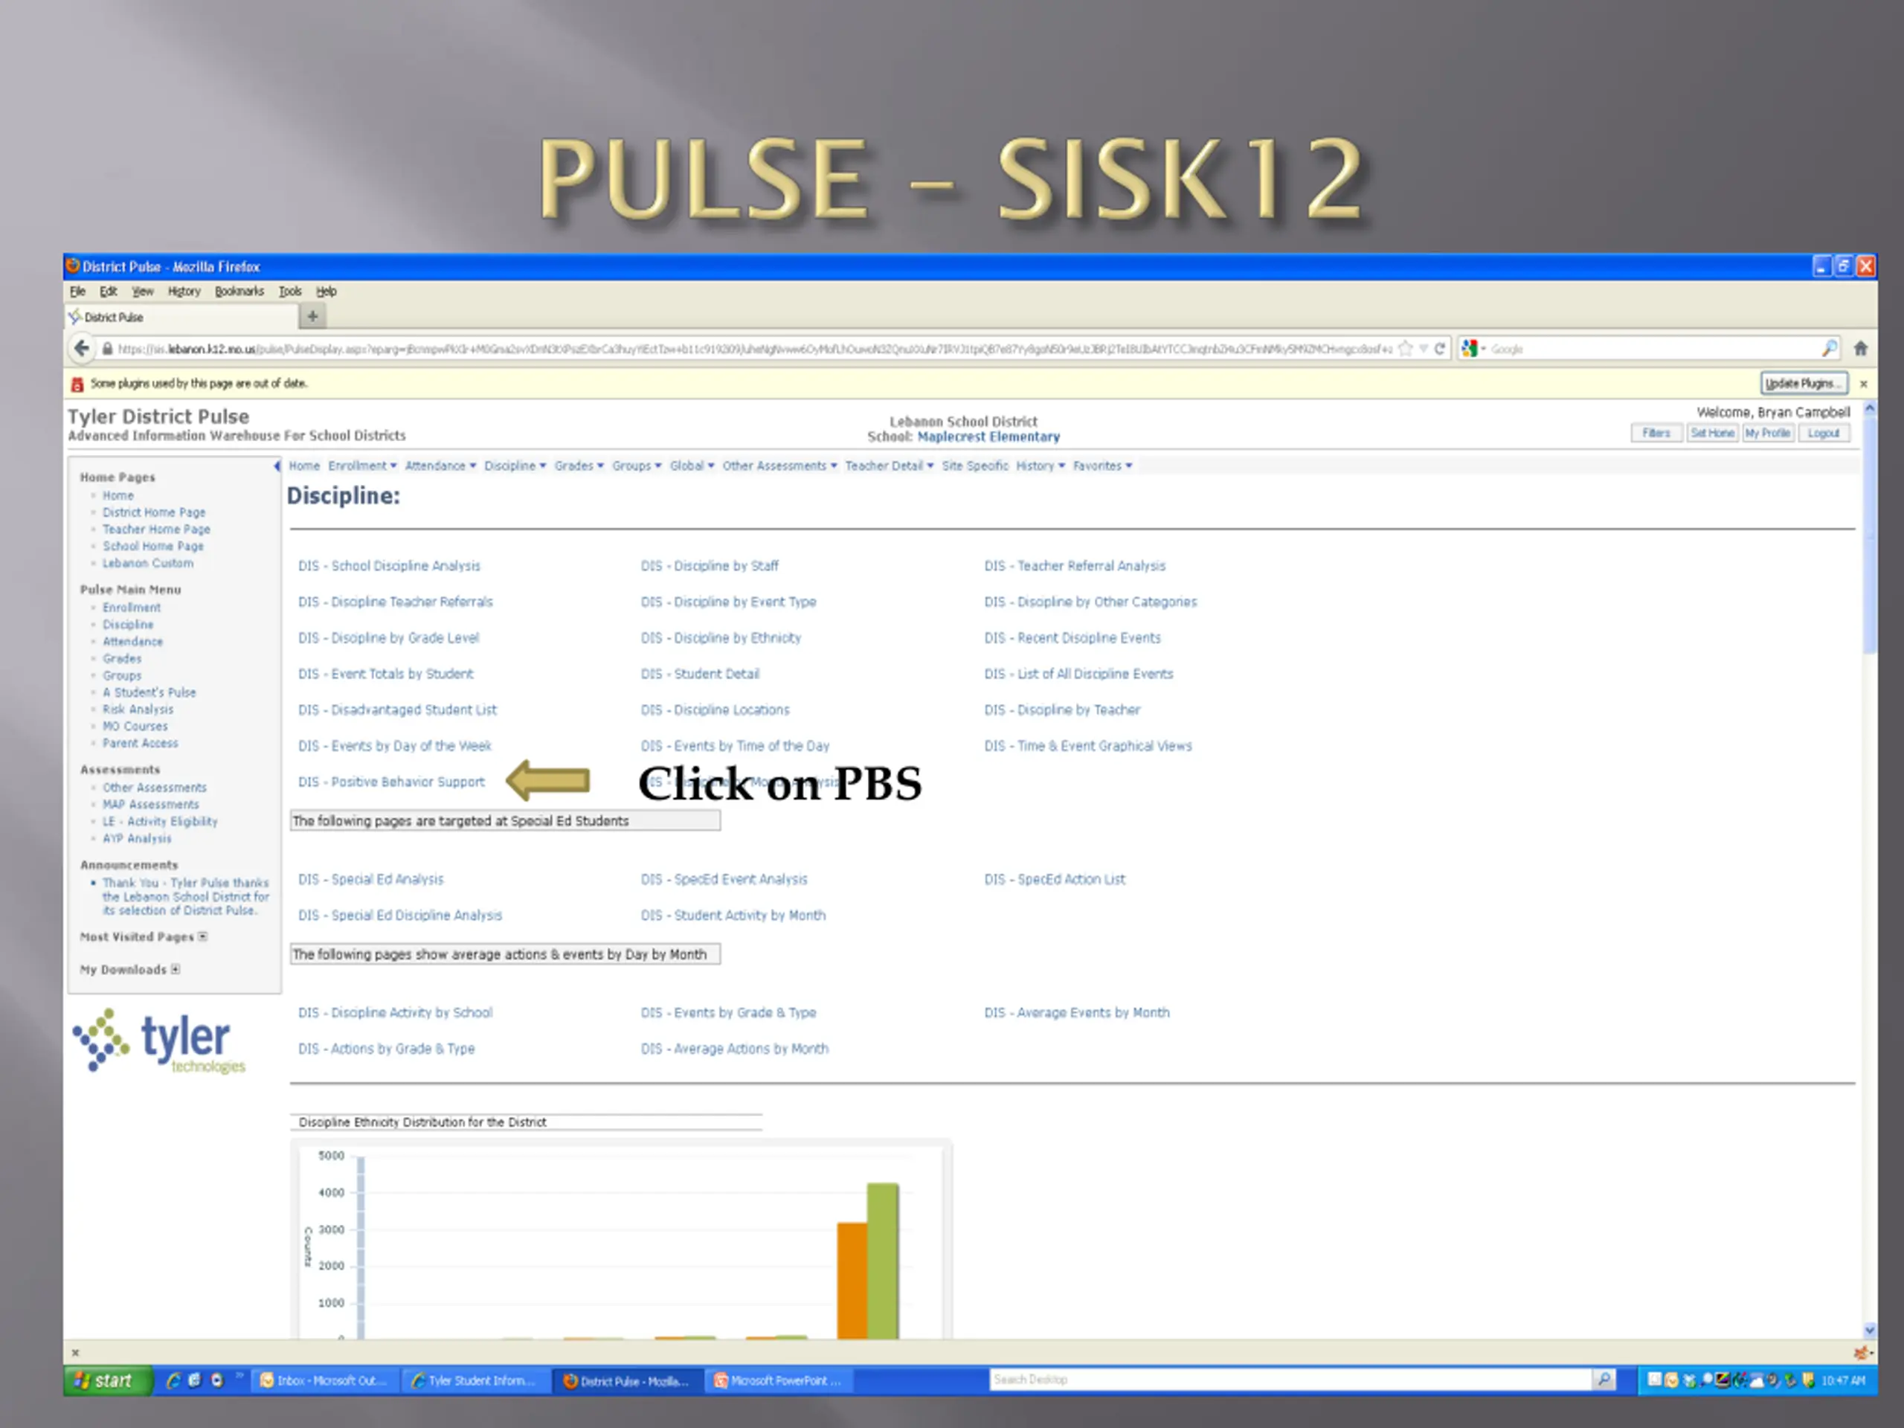This screenshot has width=1904, height=1428.
Task: Click the tall green bar in the ethnicity chart
Action: click(883, 1261)
